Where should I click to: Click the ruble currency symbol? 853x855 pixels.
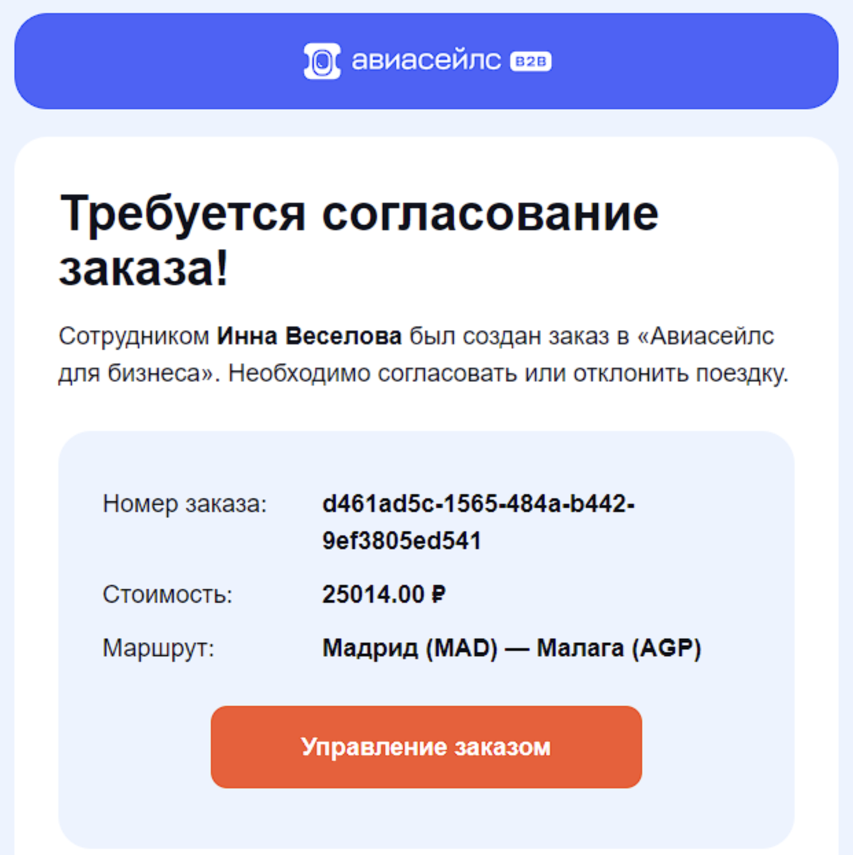coord(438,594)
